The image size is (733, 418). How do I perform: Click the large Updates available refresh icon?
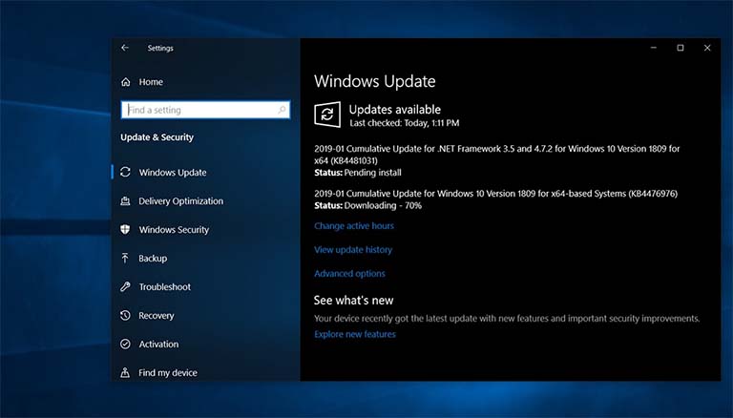tap(327, 115)
